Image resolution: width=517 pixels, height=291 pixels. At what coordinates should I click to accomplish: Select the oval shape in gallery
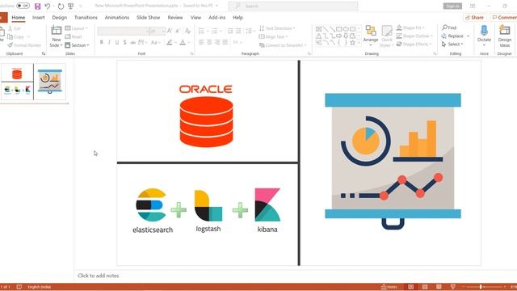click(x=346, y=29)
